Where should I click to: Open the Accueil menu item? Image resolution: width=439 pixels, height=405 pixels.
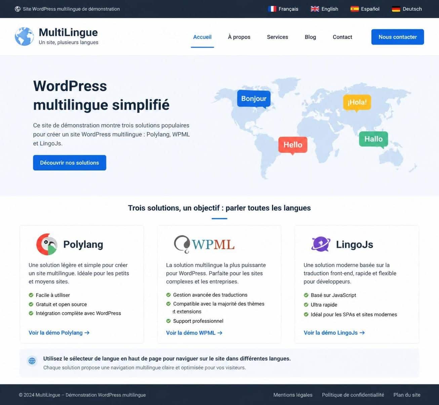click(202, 37)
